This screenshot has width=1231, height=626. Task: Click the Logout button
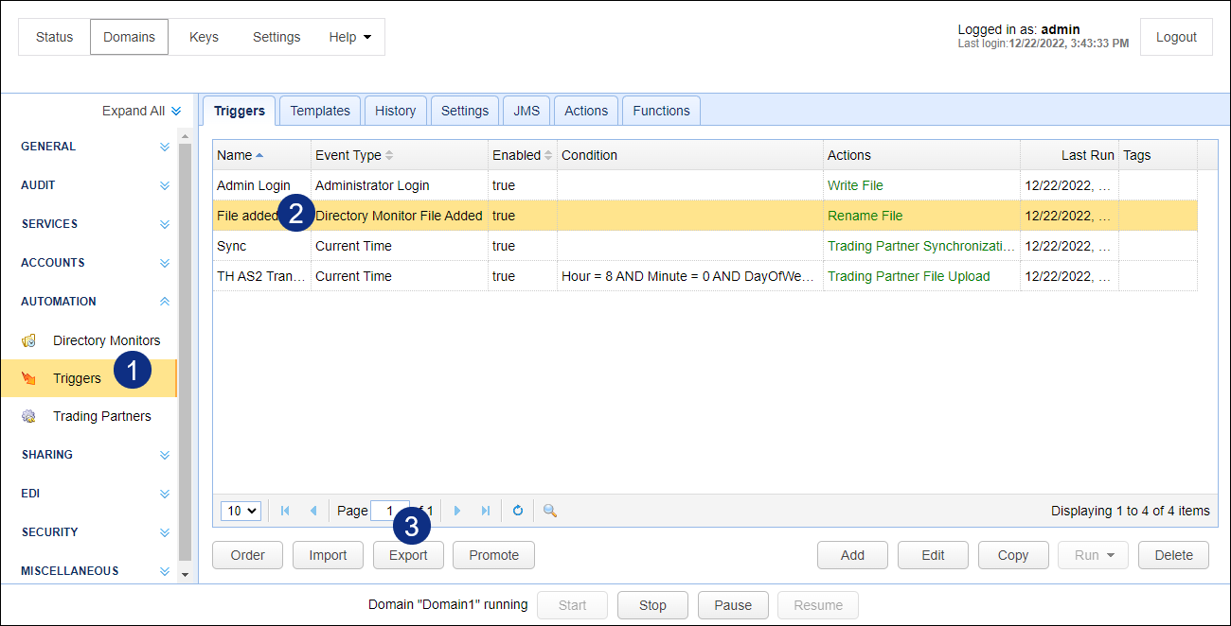point(1176,37)
